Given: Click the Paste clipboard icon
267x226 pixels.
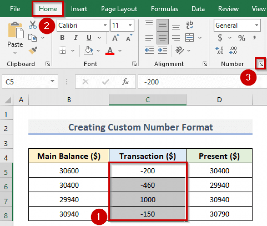Looking at the screenshot, I should coord(16,30).
